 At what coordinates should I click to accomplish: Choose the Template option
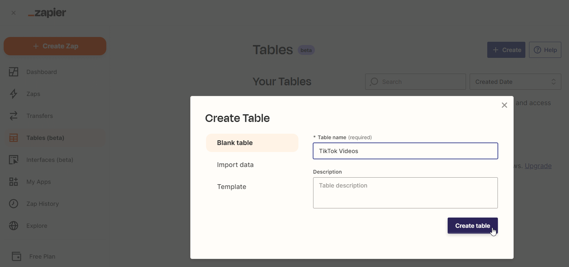232,187
